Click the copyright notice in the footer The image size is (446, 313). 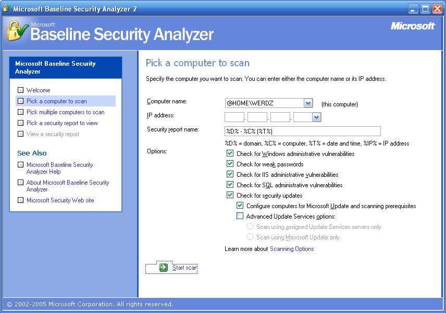pos(90,304)
